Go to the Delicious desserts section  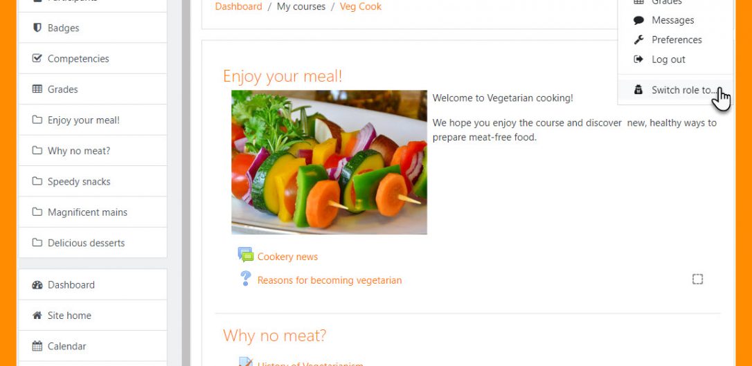(x=93, y=242)
